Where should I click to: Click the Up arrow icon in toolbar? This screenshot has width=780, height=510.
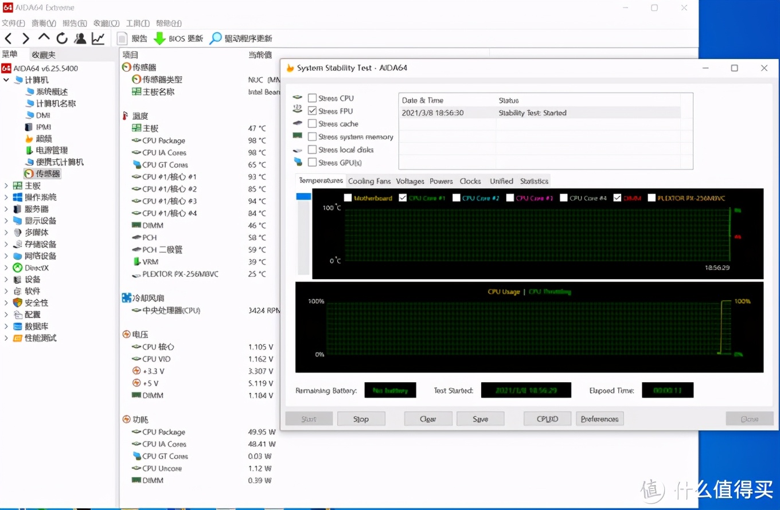[x=44, y=38]
